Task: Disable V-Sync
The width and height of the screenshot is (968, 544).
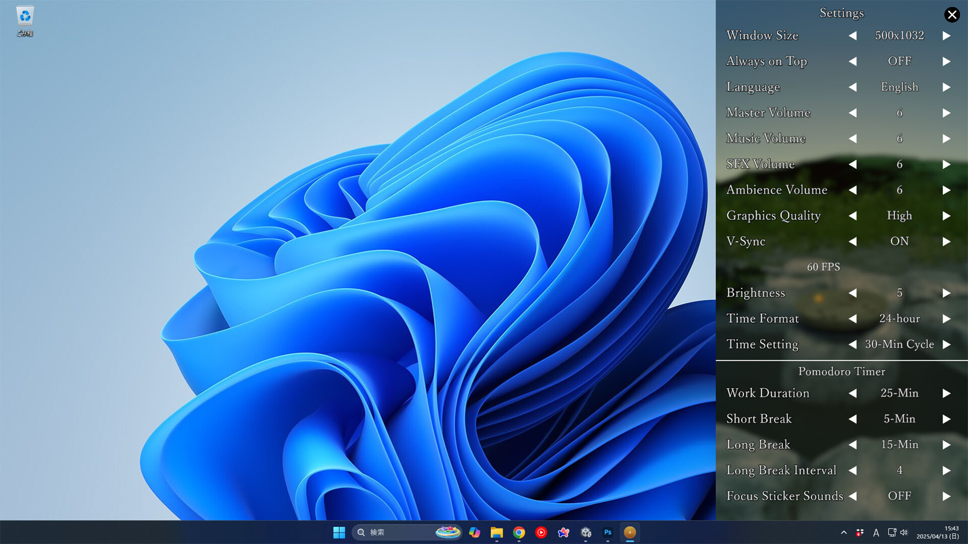Action: [946, 241]
